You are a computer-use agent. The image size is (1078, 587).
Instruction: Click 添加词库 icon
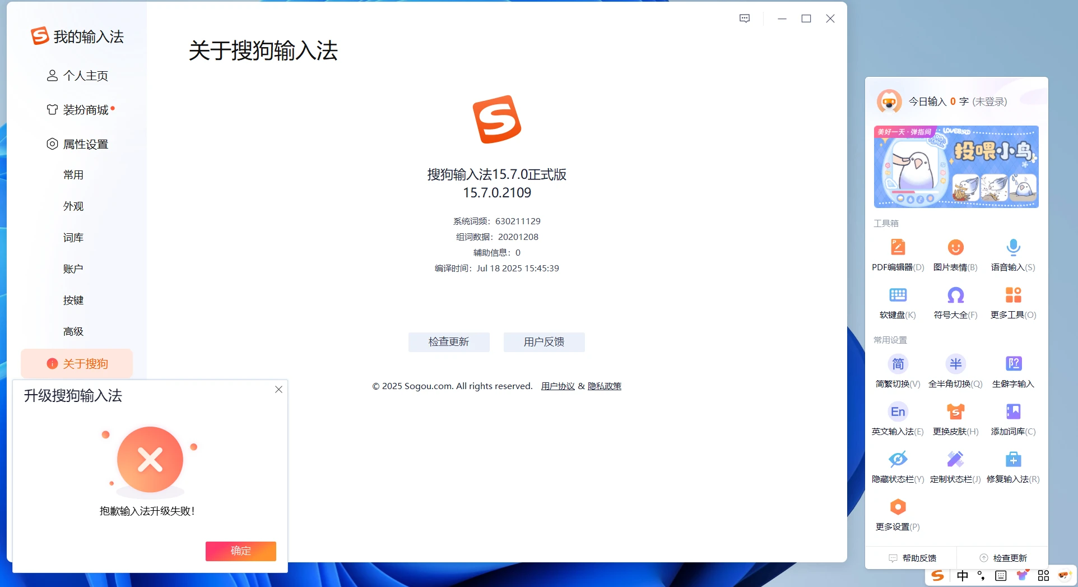coord(1013,412)
